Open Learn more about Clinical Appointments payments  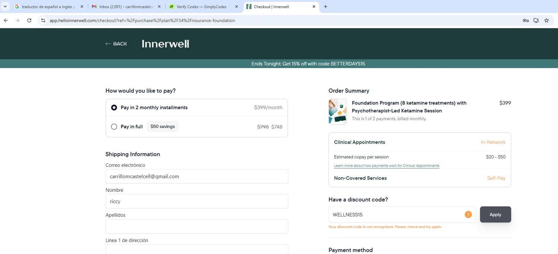[x=387, y=166]
